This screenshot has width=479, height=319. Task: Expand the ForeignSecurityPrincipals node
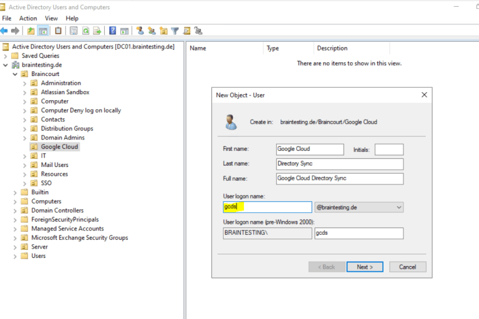[15, 220]
